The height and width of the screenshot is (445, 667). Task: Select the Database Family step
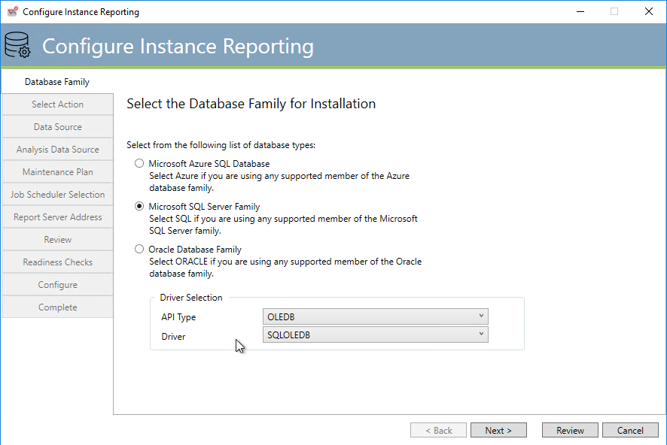coord(57,81)
